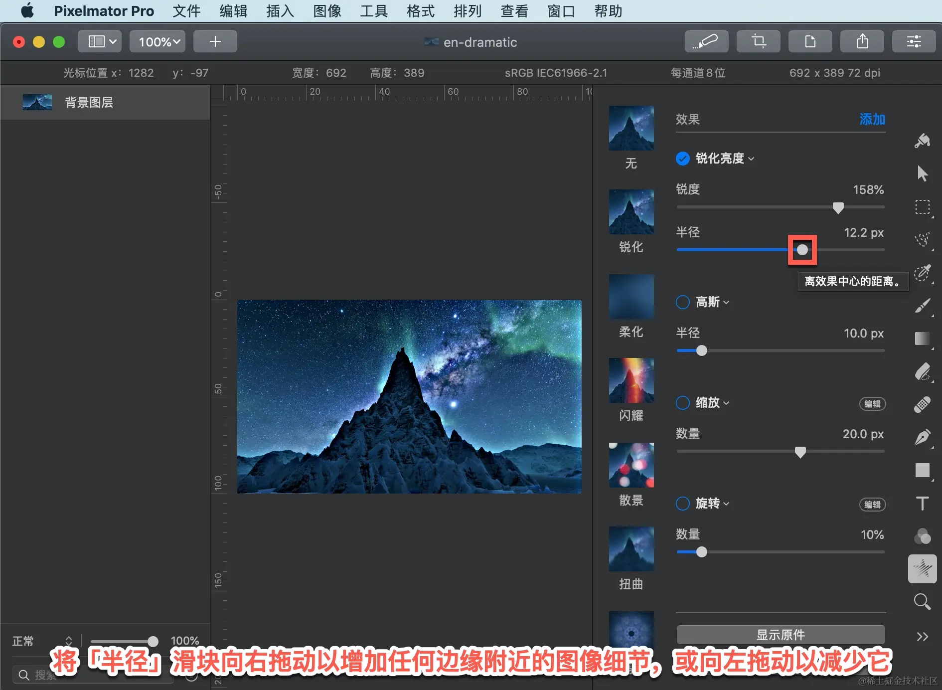
Task: Select the Quick Selection tool
Action: 923,273
